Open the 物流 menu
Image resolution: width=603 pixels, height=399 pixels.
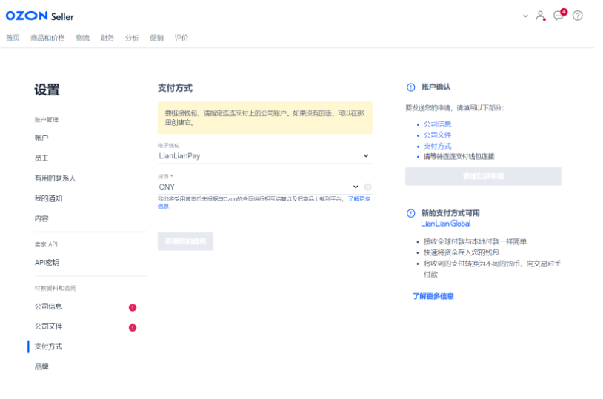[83, 38]
